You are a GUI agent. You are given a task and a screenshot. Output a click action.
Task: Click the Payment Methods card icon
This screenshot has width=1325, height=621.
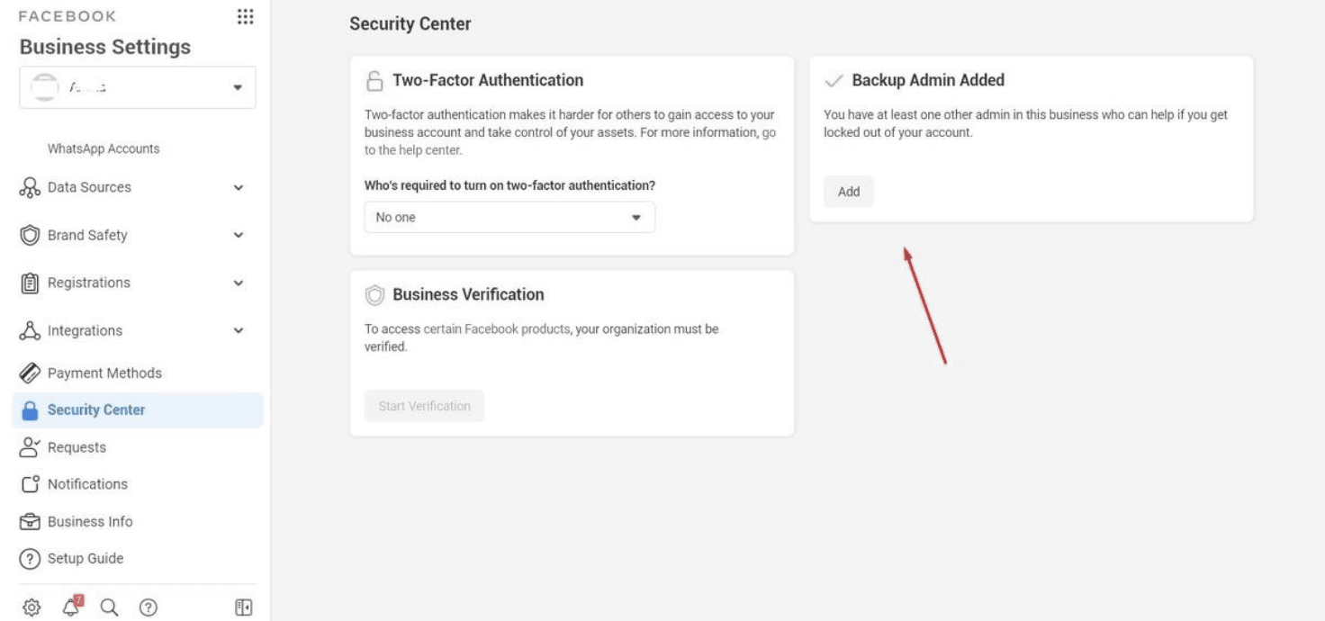30,373
